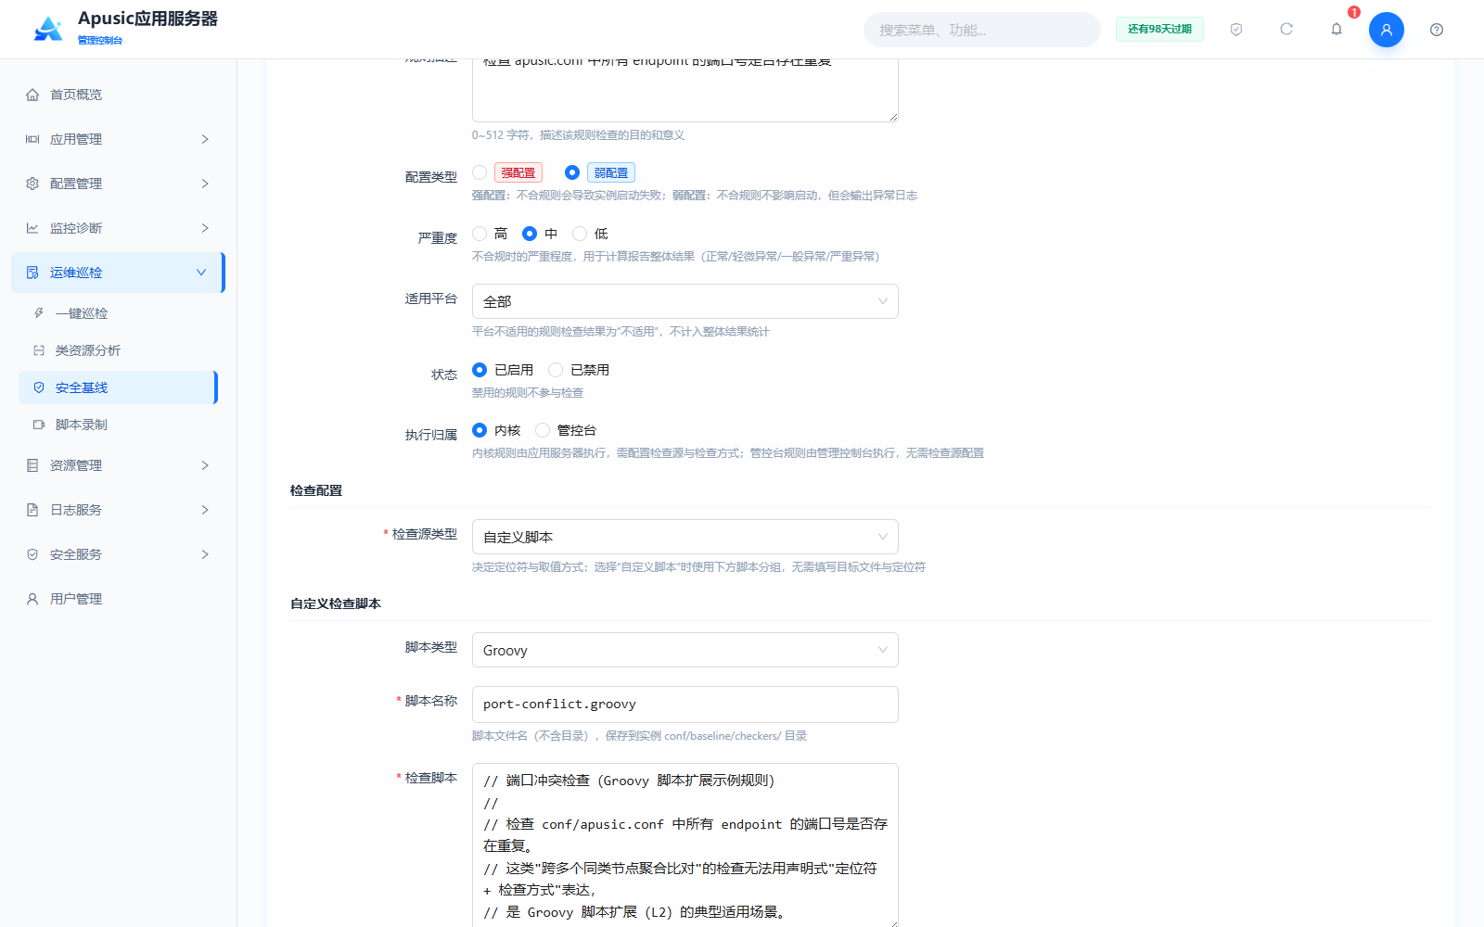Click the 应用管理 sidebar icon
Viewport: 1484px width, 927px height.
click(32, 139)
